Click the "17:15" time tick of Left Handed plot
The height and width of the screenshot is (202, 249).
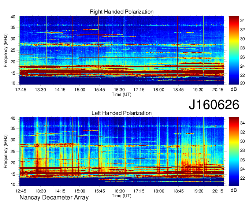pyautogui.click(x=139, y=191)
